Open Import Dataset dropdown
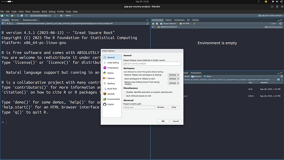This screenshot has width=284, height=160. tap(169, 24)
